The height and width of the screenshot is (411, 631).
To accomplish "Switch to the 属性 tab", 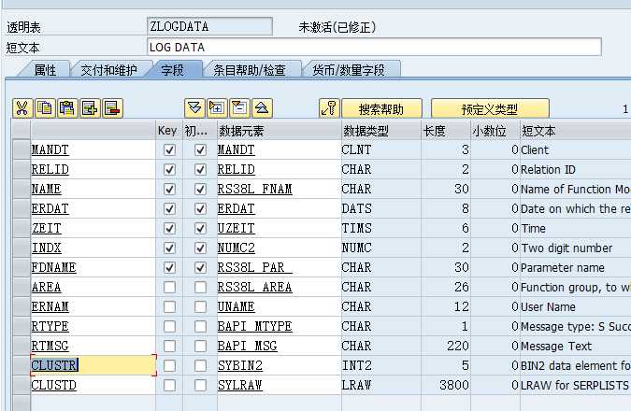I will [x=45, y=70].
